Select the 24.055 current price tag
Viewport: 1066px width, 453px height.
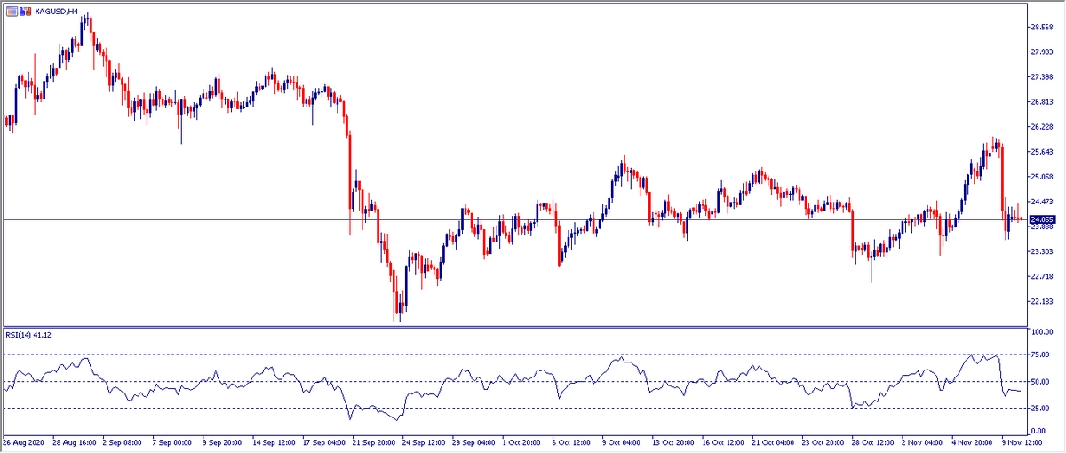1042,219
